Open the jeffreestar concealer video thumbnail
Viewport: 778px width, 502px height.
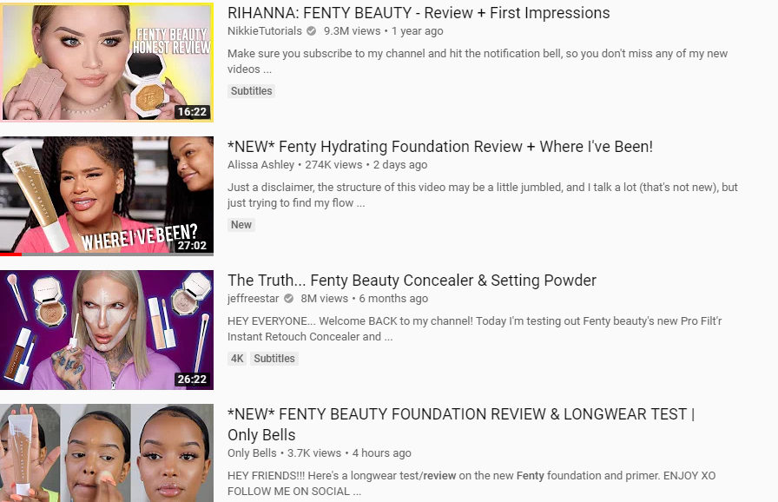(x=107, y=330)
